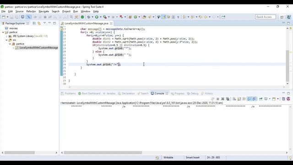Open the Source menu

(19, 11)
